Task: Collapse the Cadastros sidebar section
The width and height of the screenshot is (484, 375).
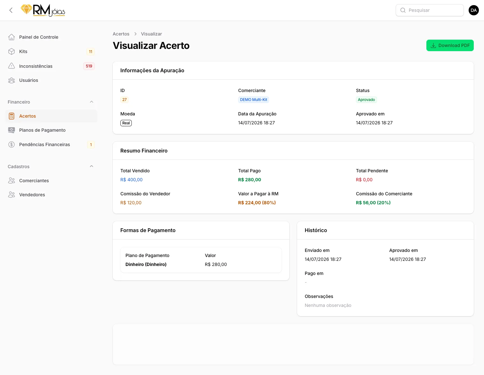Action: point(92,167)
